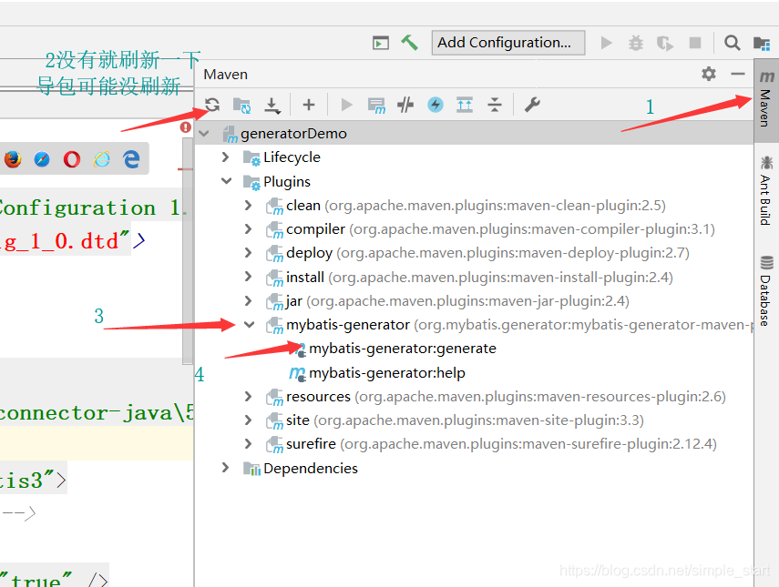Open preview in Safari browser
779x587 pixels.
point(42,159)
